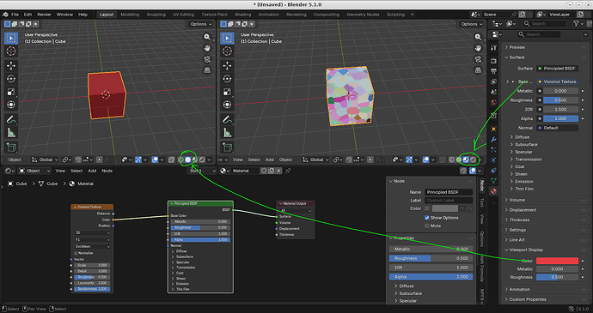This screenshot has width=593, height=313.
Task: Click the Add Cube tool in left viewport
Action: point(11,147)
